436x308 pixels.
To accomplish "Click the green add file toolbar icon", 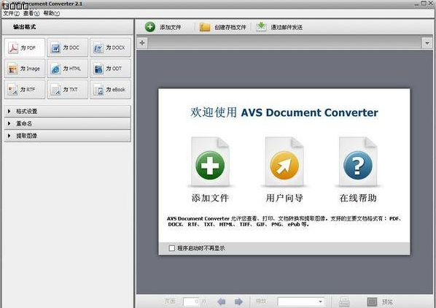I will pos(150,27).
